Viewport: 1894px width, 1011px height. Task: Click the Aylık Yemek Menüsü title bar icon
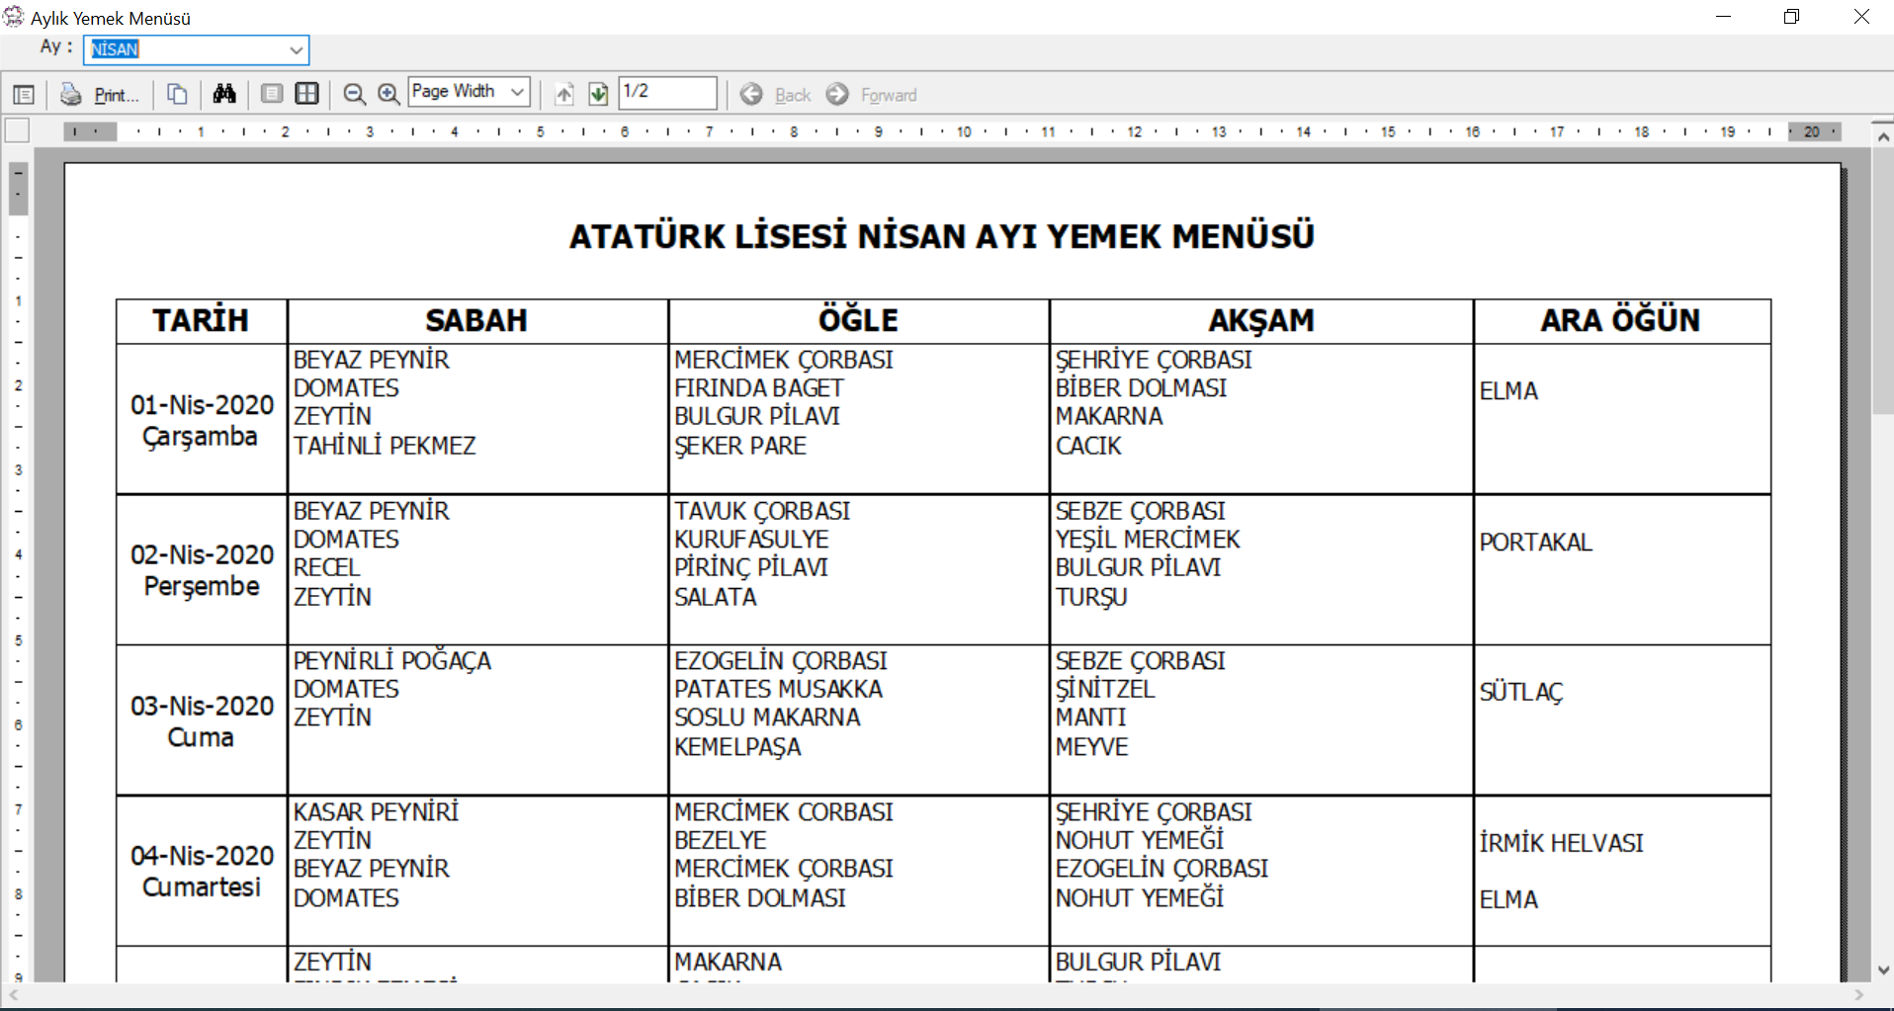click(14, 17)
